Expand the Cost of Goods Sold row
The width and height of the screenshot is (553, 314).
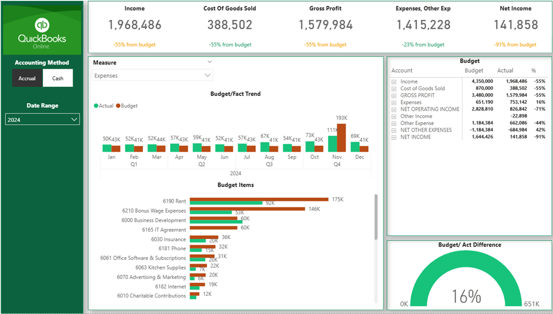394,89
